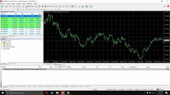The width and height of the screenshot is (170, 95).
Task: Toggle Chart Shift
Action: click(x=79, y=6)
